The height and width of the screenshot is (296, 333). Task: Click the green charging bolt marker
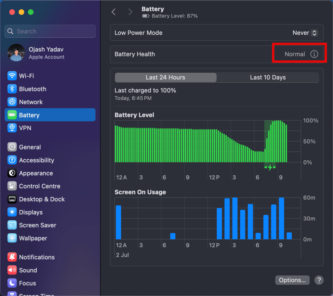point(270,167)
